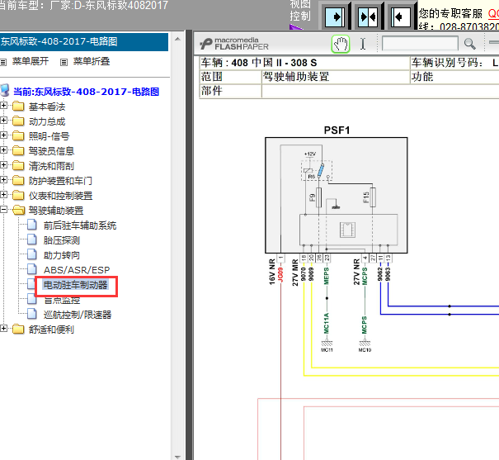Click the 东风标致-408-2017-电路图 panel header
This screenshot has height=460, width=499.
[84, 42]
